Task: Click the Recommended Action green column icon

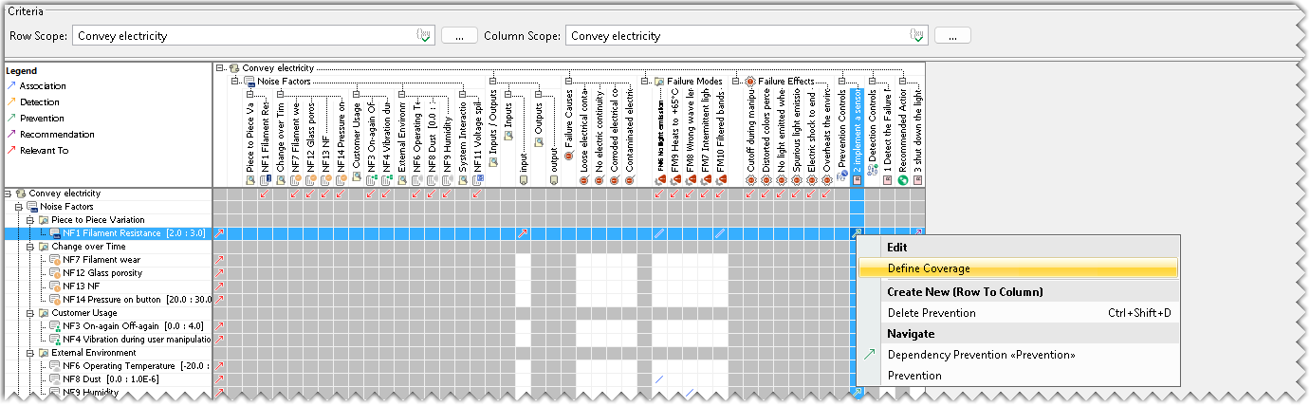Action: [903, 179]
